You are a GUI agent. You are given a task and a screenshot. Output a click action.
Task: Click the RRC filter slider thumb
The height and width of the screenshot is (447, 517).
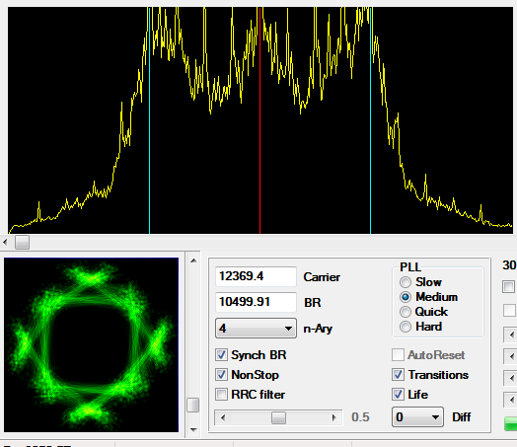coord(278,417)
